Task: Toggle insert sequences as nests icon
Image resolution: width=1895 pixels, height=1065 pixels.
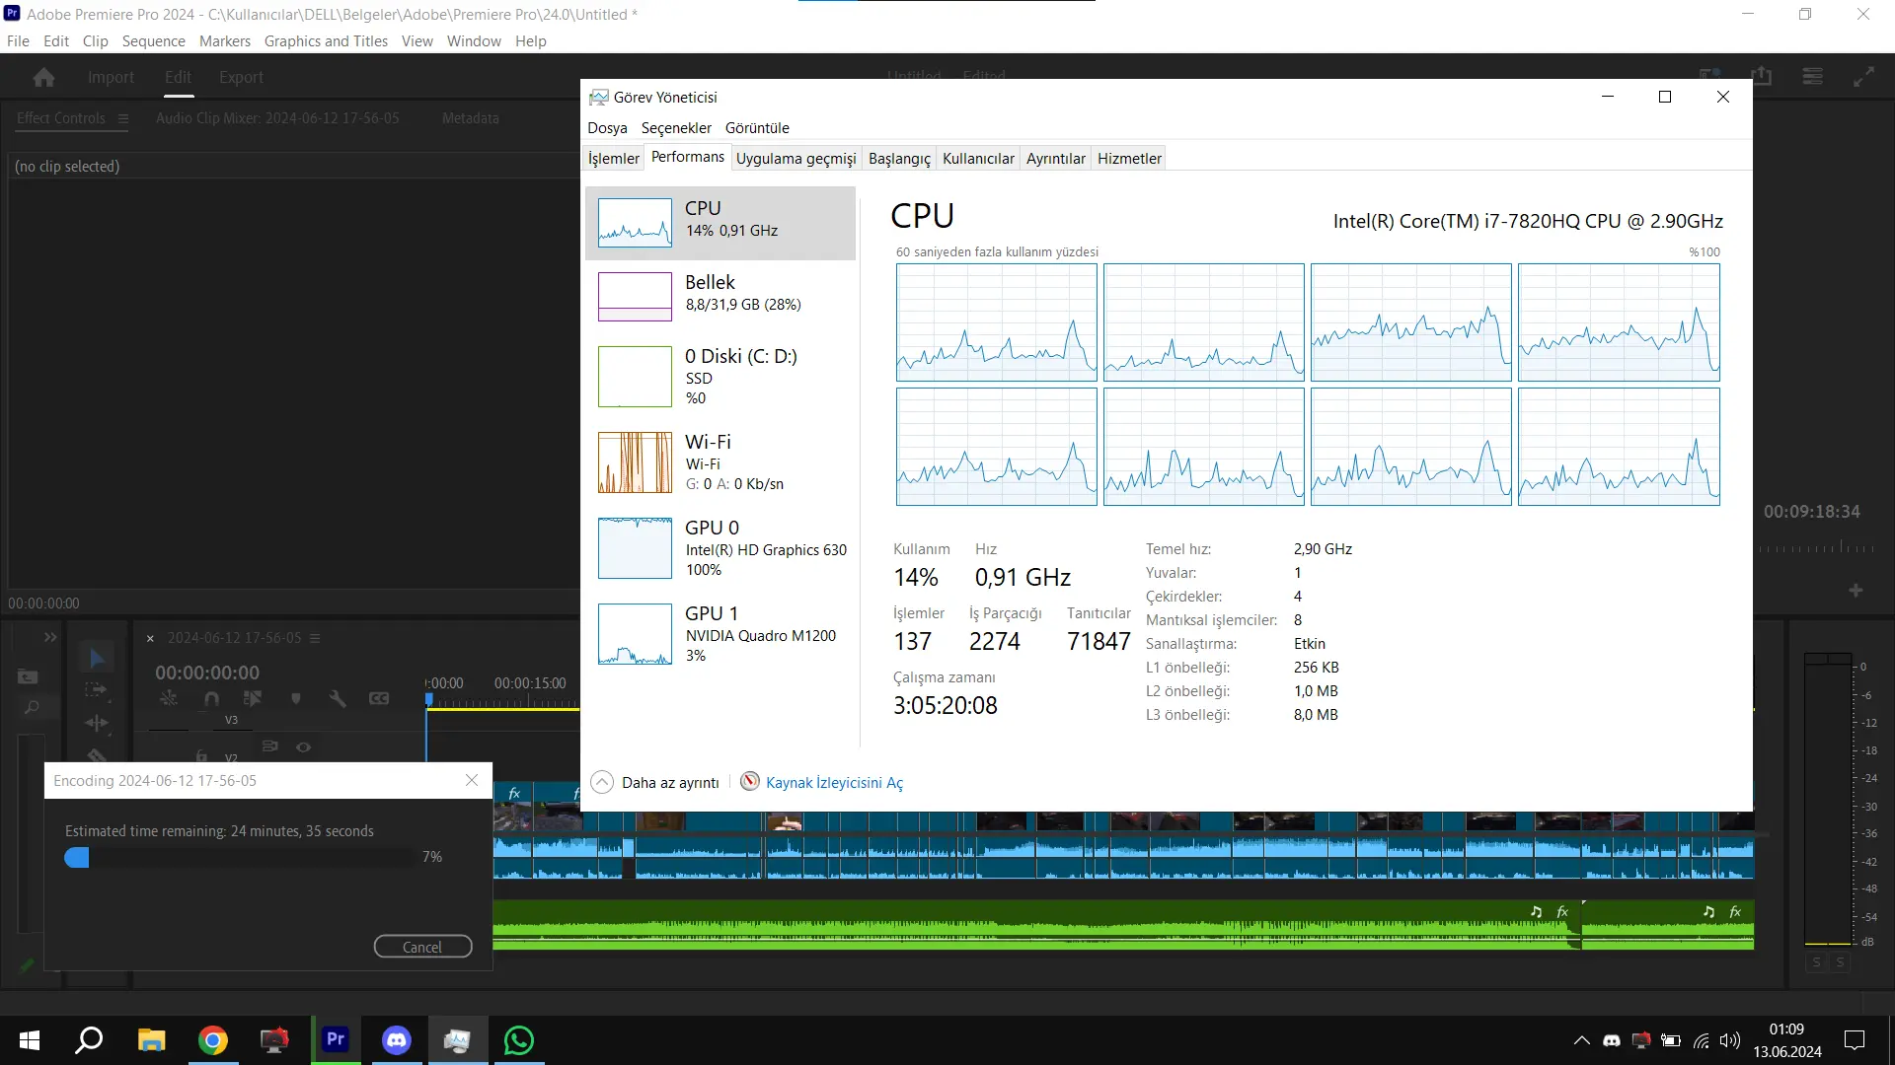Action: coord(170,698)
